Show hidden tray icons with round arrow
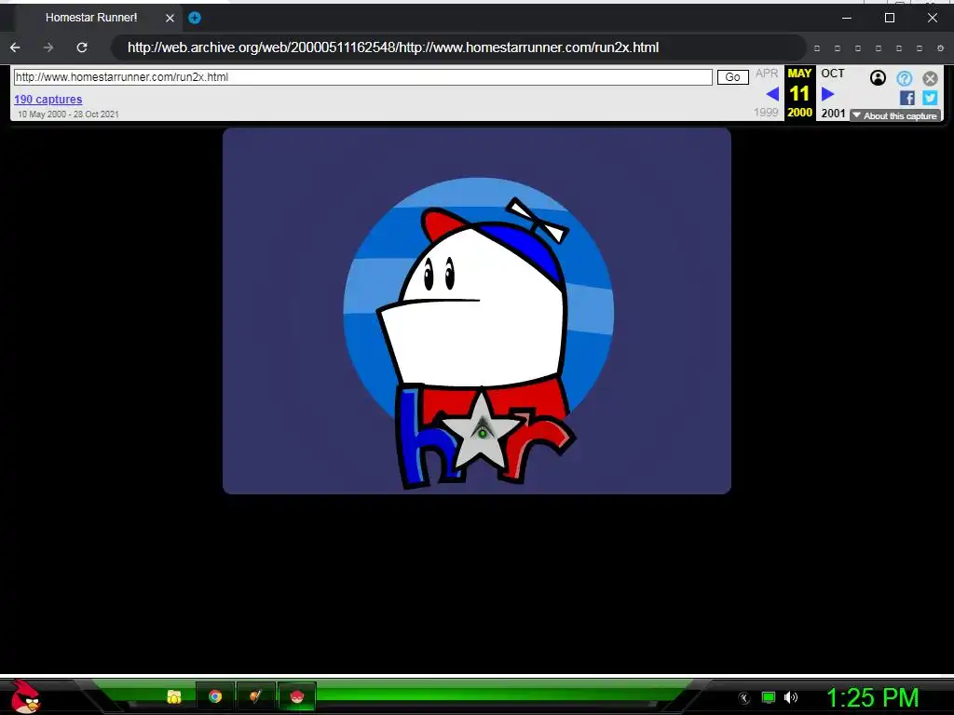The width and height of the screenshot is (954, 715). click(744, 698)
